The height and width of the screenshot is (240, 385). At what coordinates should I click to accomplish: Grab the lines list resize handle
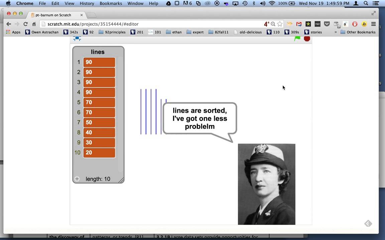121,180
